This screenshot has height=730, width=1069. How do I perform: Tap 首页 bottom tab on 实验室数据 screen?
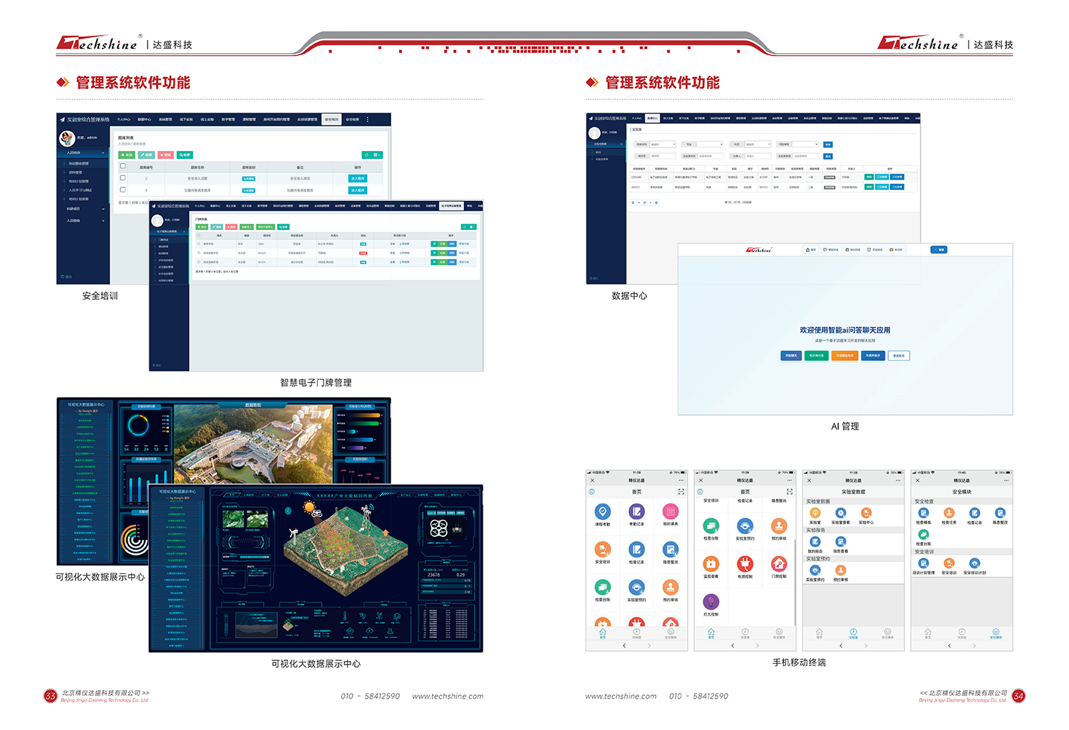820,633
